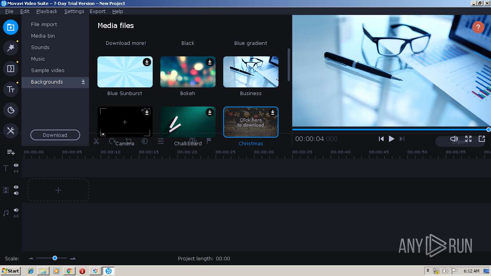Mute the video track speaker
491x276 pixels.
[16, 193]
